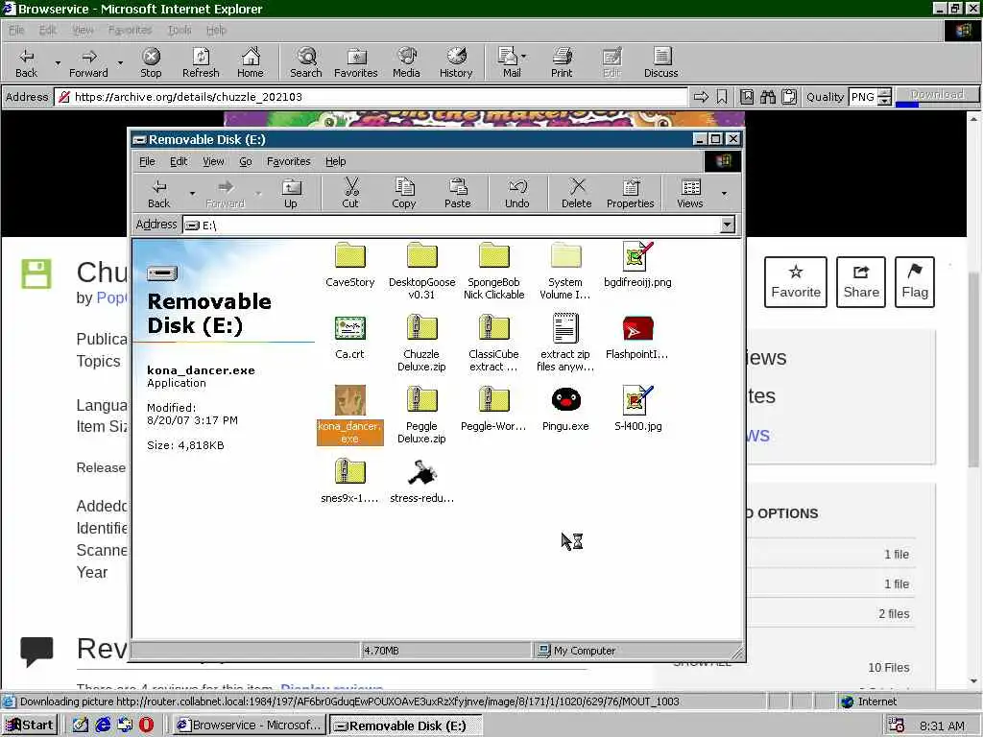Open the Start menu
The height and width of the screenshot is (737, 983).
point(30,725)
